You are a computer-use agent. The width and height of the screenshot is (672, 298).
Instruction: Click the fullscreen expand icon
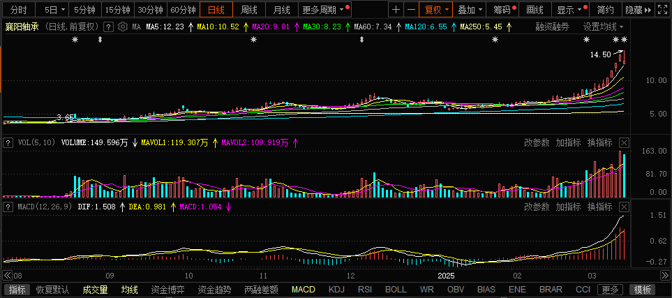[662, 10]
